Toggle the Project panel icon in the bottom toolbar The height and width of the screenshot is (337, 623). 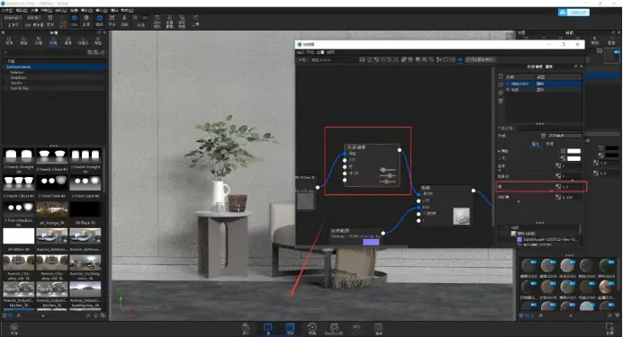coord(290,328)
